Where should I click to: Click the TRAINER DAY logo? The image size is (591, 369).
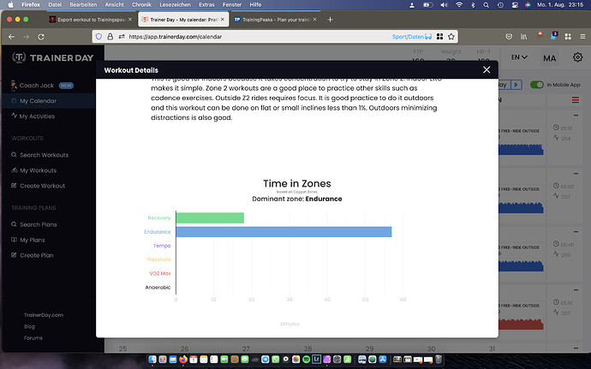click(x=53, y=57)
